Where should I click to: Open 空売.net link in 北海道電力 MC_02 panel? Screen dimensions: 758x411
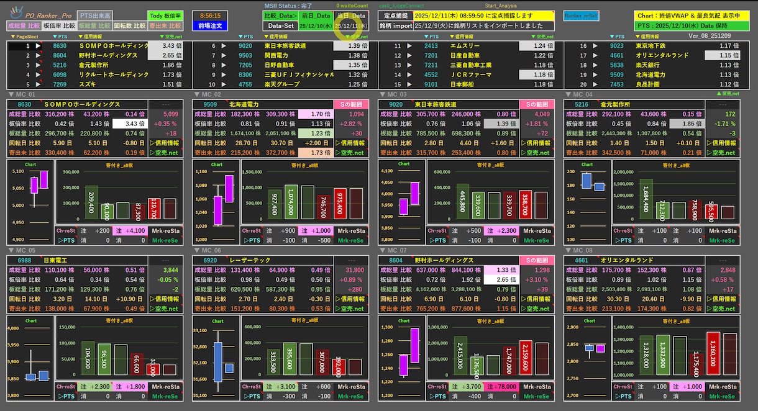tap(350, 153)
